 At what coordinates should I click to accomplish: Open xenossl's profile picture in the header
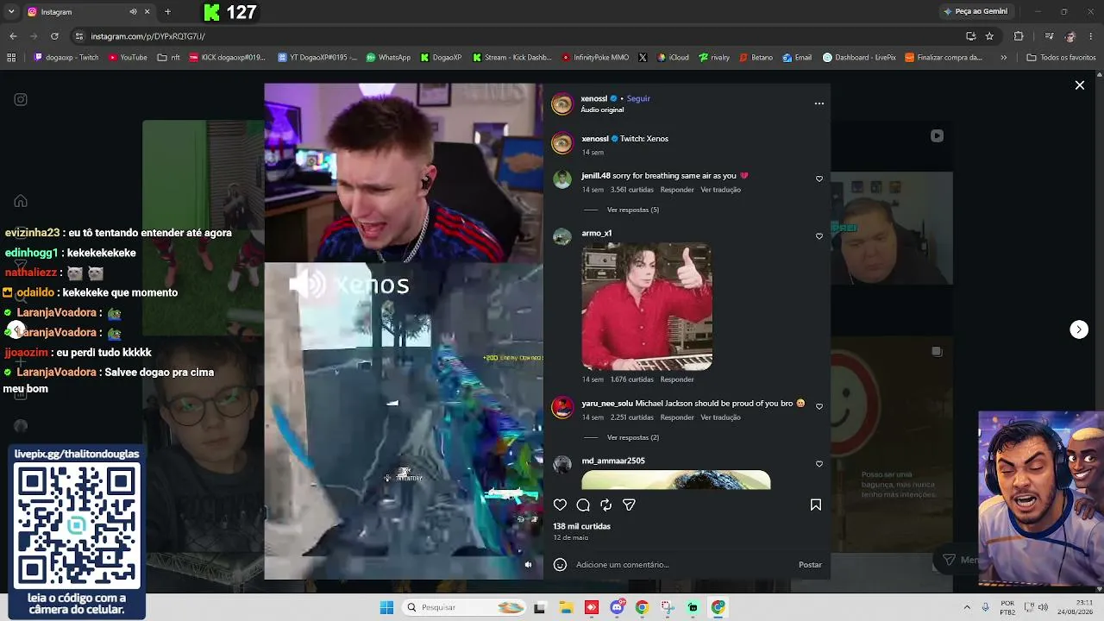[562, 104]
